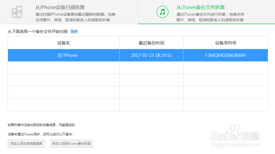The width and height of the screenshot is (275, 154).
Task: Click the 刷新 refresh link
Action: 74,32
